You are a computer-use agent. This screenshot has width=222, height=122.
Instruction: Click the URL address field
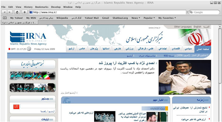pyautogui.click(x=108, y=12)
